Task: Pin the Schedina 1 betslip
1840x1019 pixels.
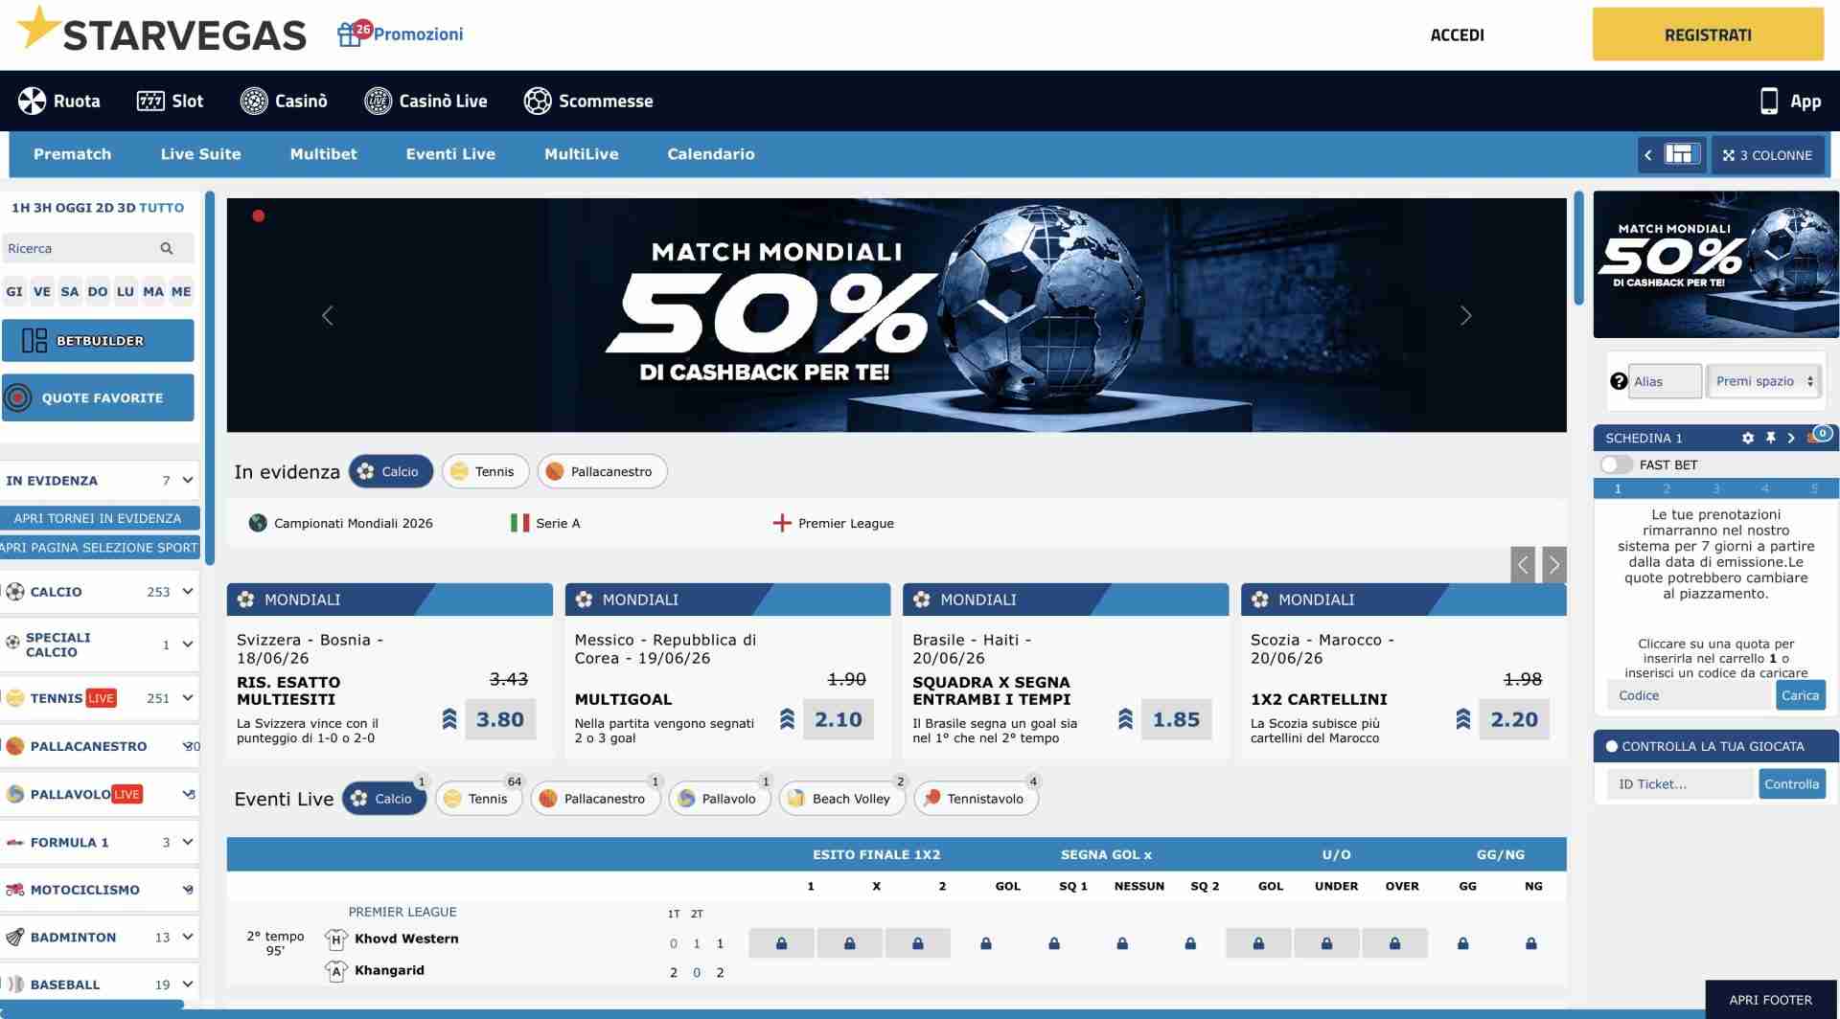Action: pos(1770,438)
